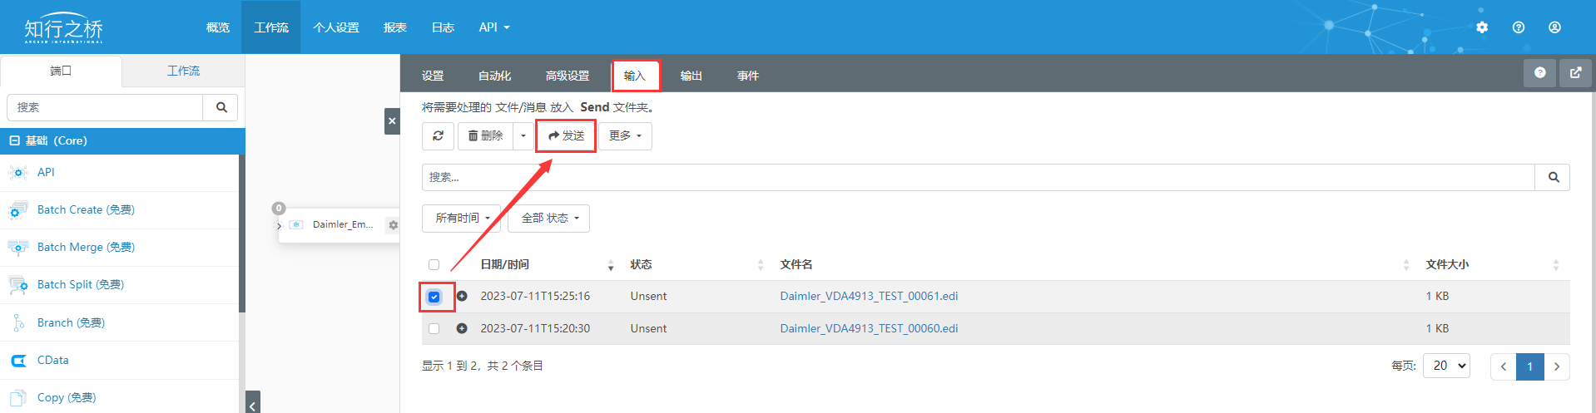Open 个人设置 in top navigation

coord(336,27)
